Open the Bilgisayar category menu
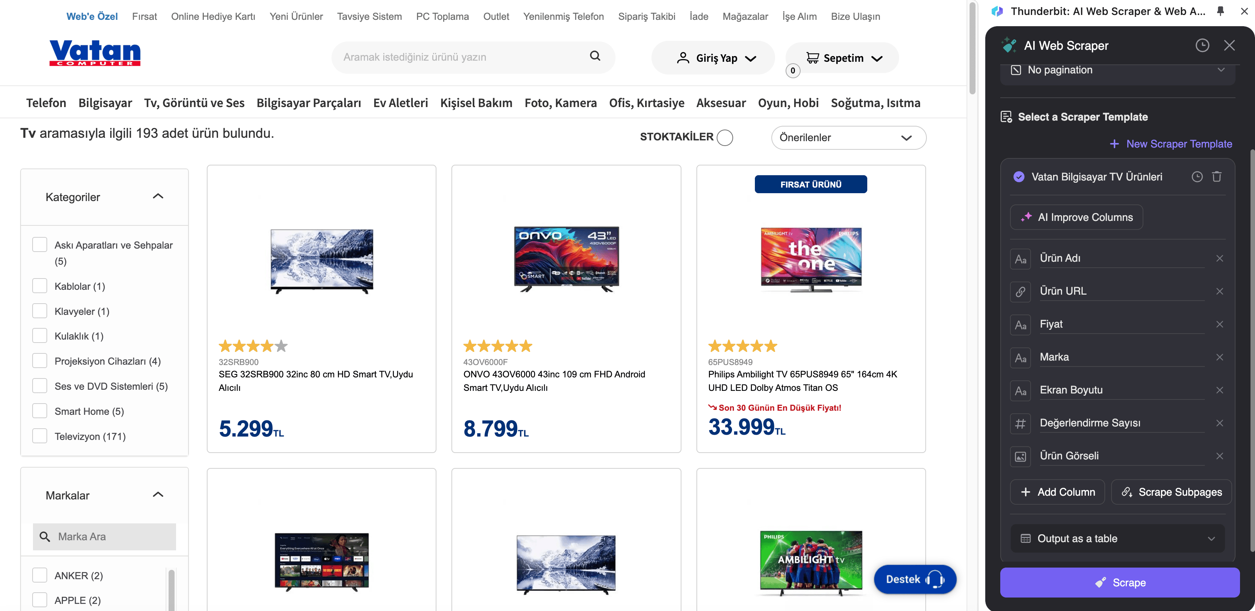This screenshot has width=1255, height=611. click(105, 103)
